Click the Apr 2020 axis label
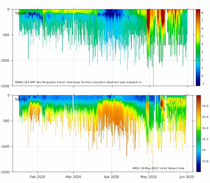Screen dimensions: 210x183 point(111,177)
